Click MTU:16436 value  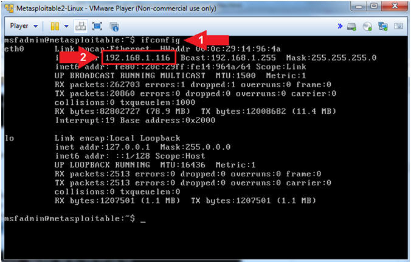[182, 165]
